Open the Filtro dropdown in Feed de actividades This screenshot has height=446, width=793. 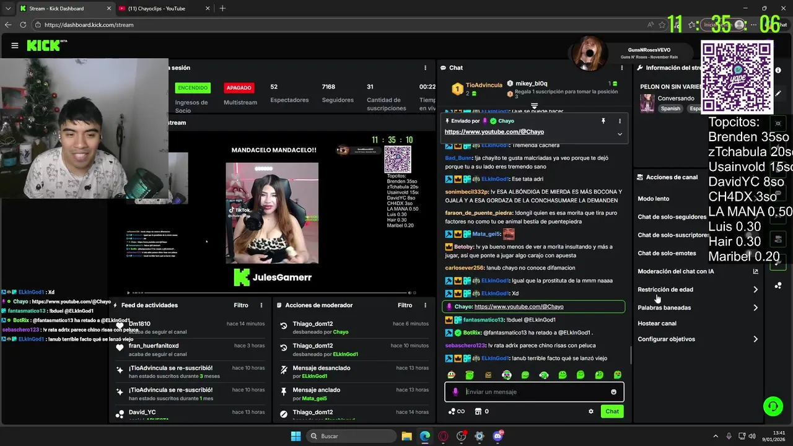241,305
